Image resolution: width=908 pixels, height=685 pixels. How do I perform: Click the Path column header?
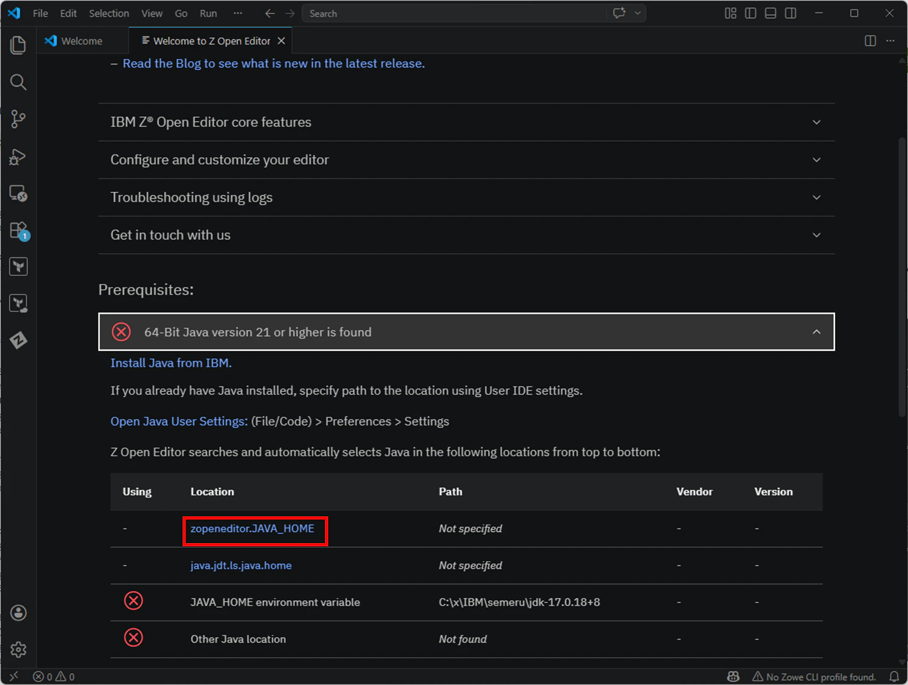(451, 491)
